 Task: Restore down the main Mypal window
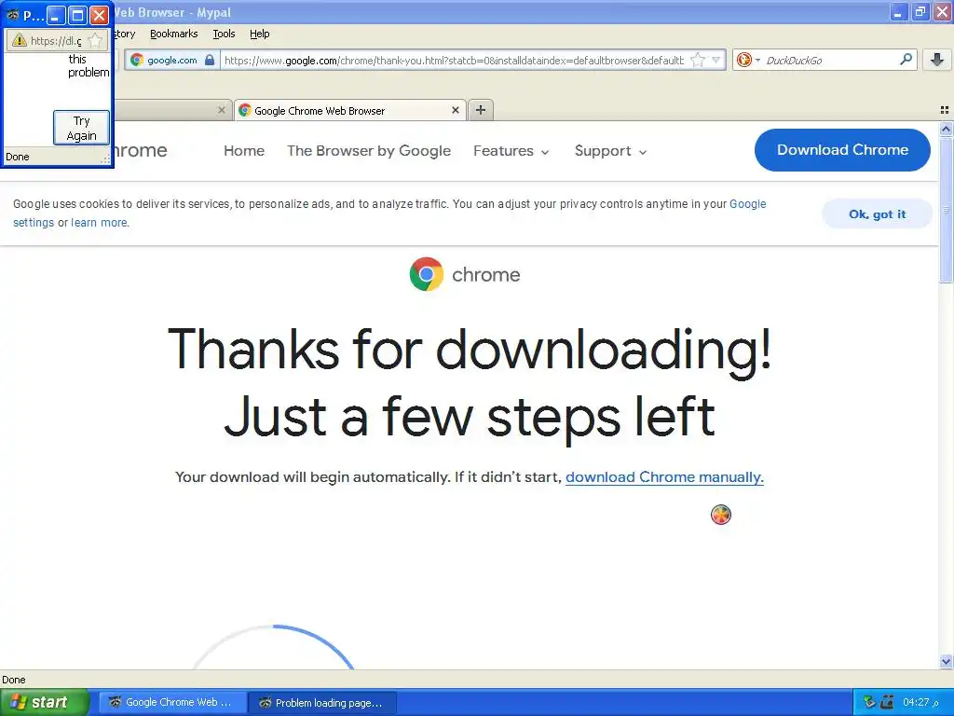(920, 11)
